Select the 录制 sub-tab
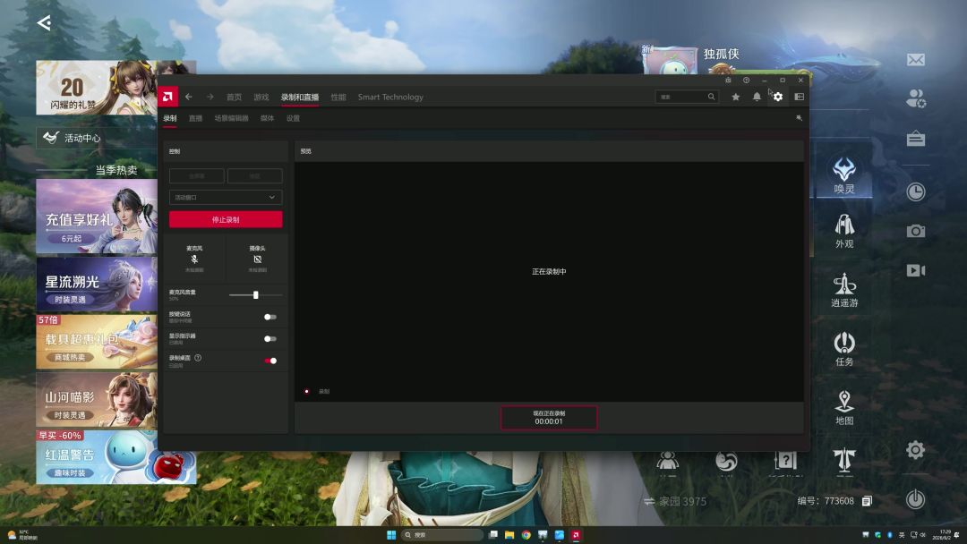This screenshot has width=967, height=544. coord(169,118)
